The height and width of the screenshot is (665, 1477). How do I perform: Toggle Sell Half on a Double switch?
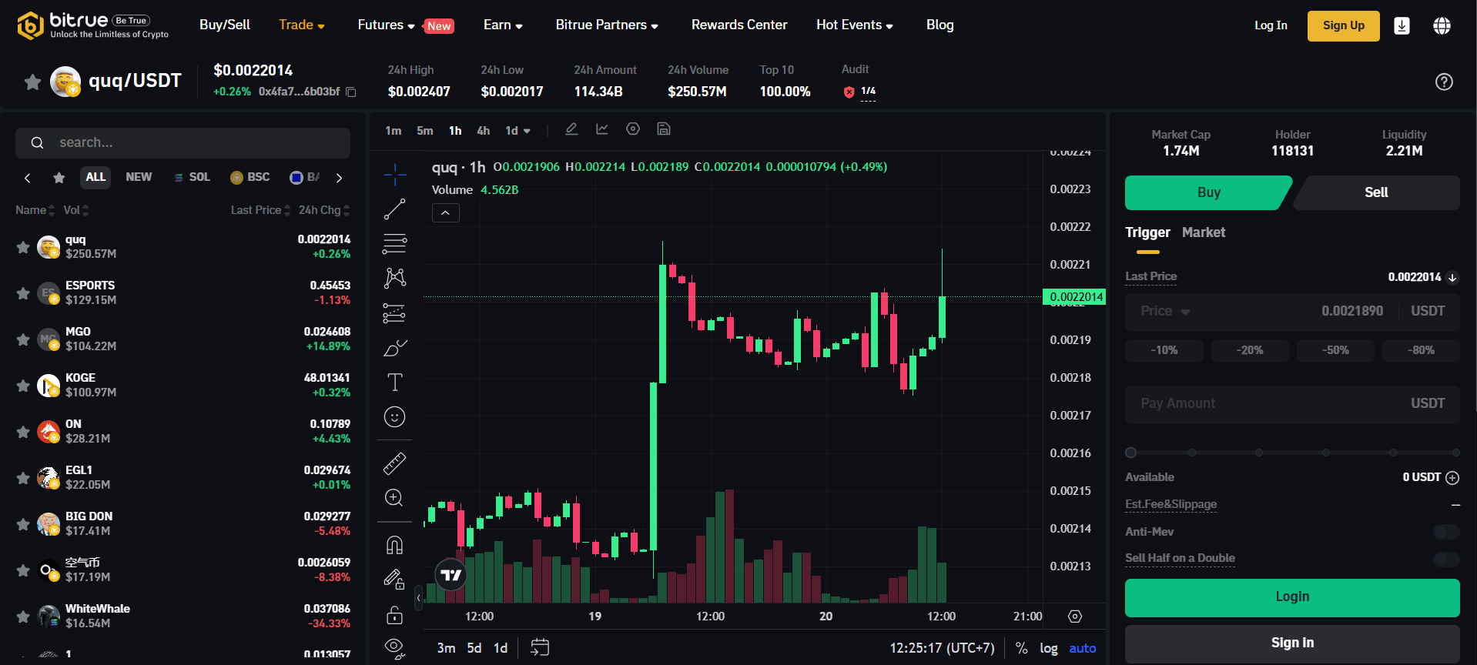pos(1446,559)
